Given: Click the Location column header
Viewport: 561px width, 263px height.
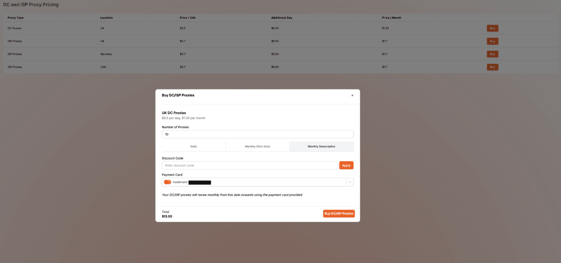Looking at the screenshot, I should (107, 18).
